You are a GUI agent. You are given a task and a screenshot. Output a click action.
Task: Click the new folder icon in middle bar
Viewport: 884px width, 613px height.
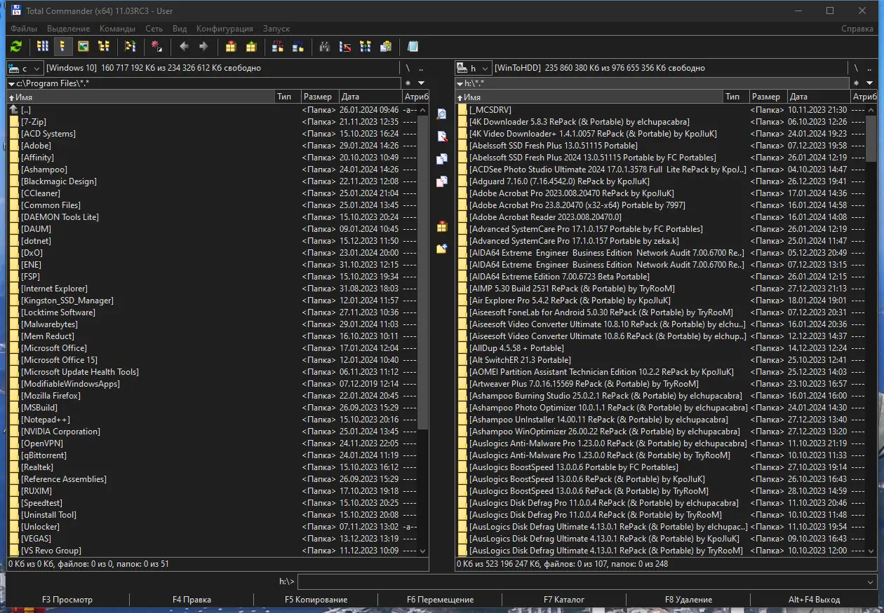click(x=441, y=249)
